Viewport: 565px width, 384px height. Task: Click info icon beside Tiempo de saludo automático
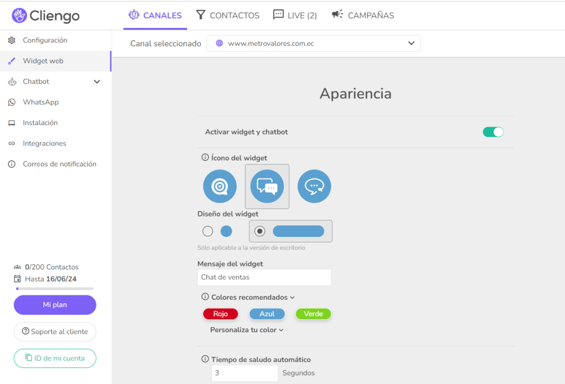tap(205, 359)
